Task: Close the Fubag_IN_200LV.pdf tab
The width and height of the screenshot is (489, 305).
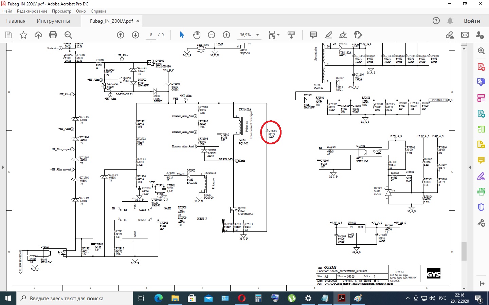Action: (138, 21)
